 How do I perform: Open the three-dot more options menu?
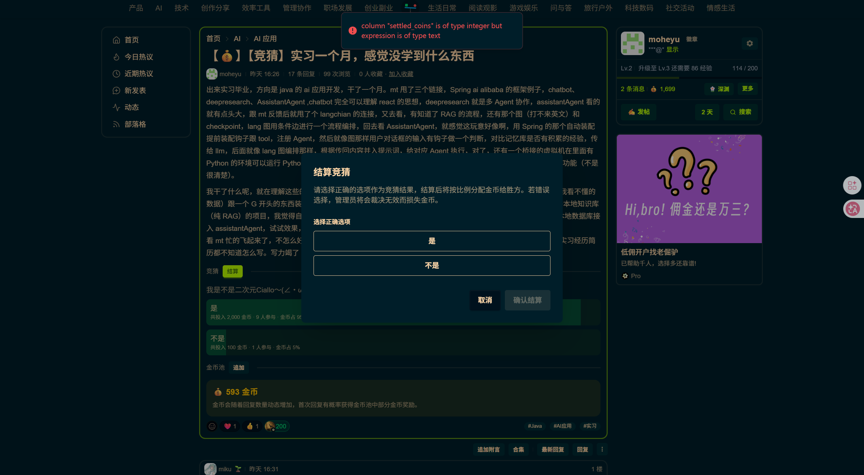click(602, 449)
